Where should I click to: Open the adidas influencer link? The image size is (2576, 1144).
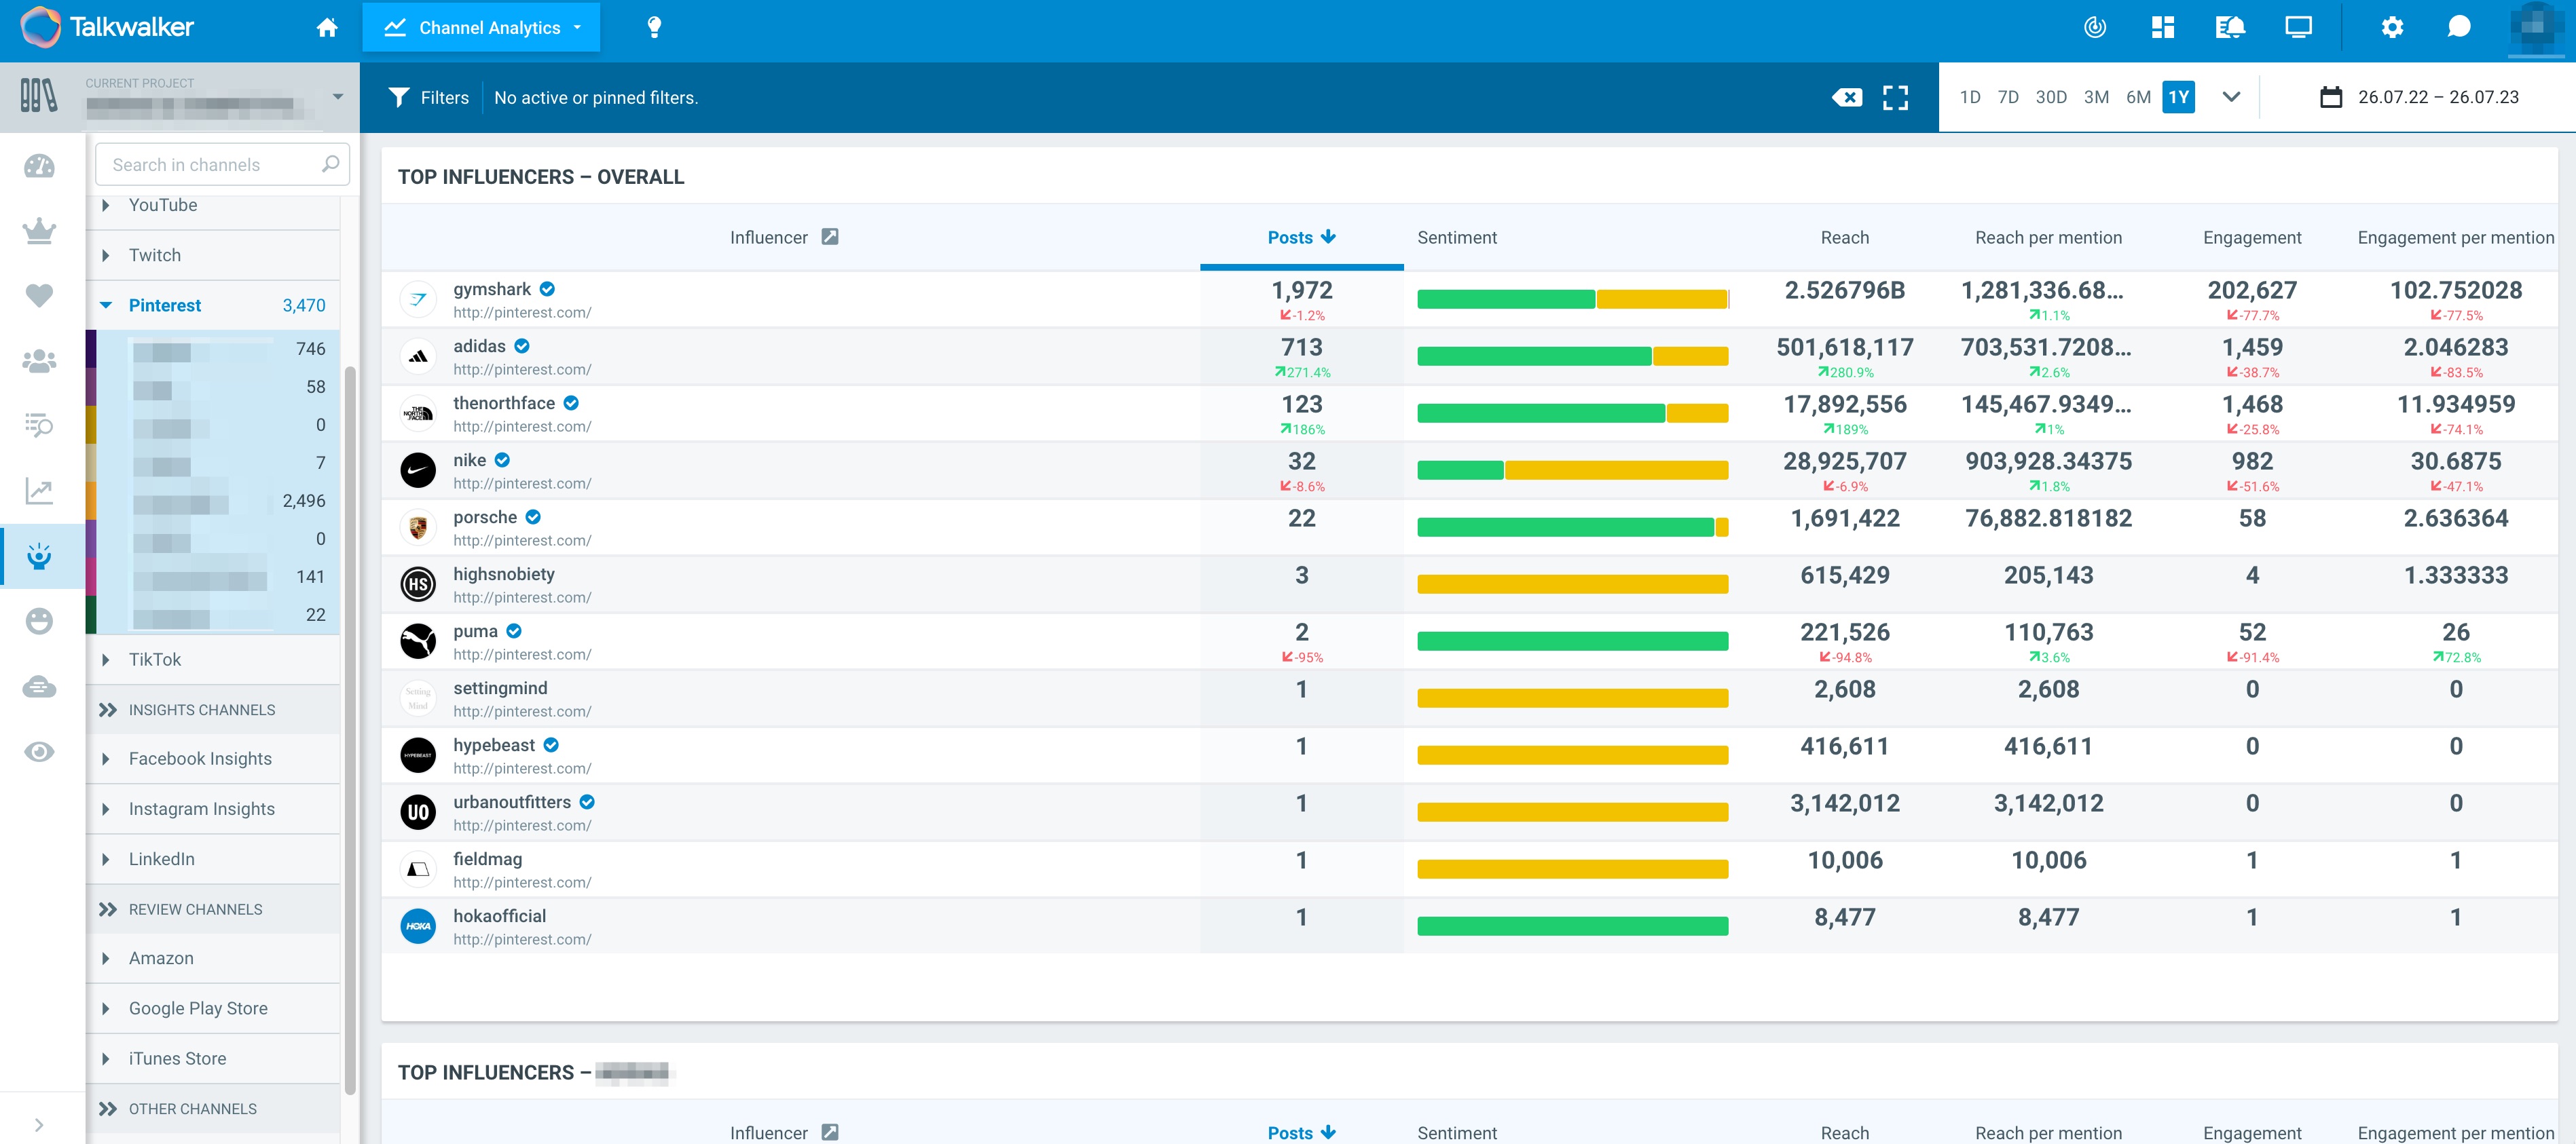pyautogui.click(x=479, y=345)
